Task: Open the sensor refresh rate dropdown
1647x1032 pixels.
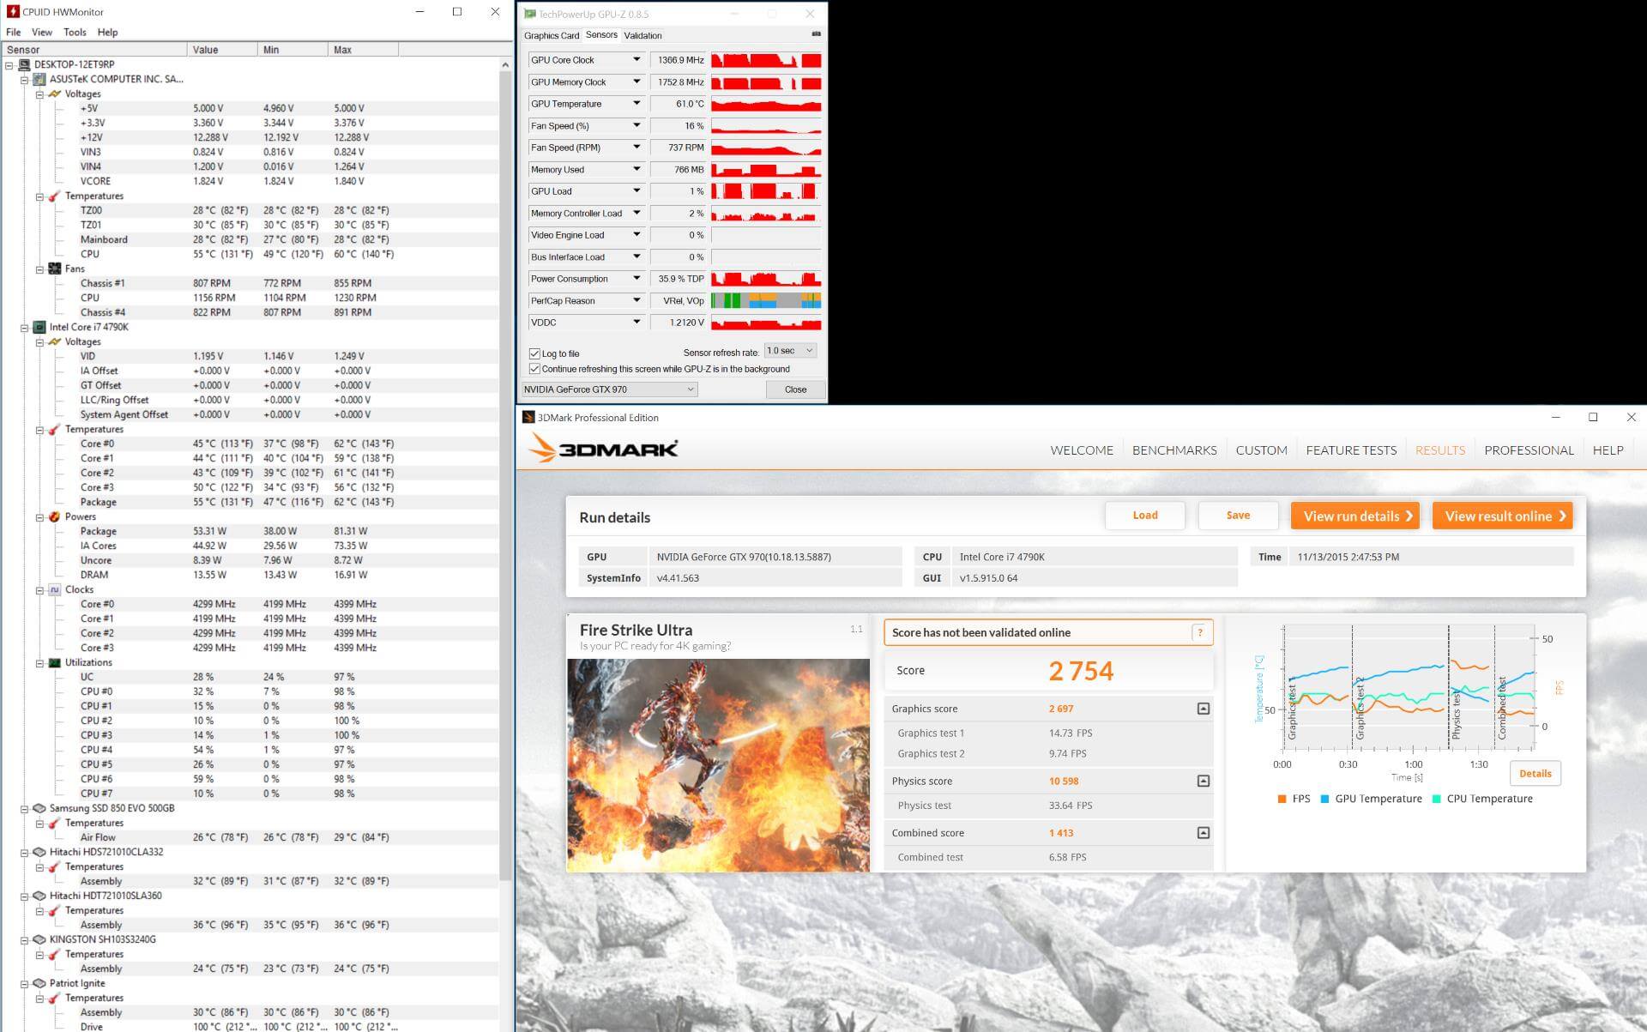Action: tap(790, 351)
